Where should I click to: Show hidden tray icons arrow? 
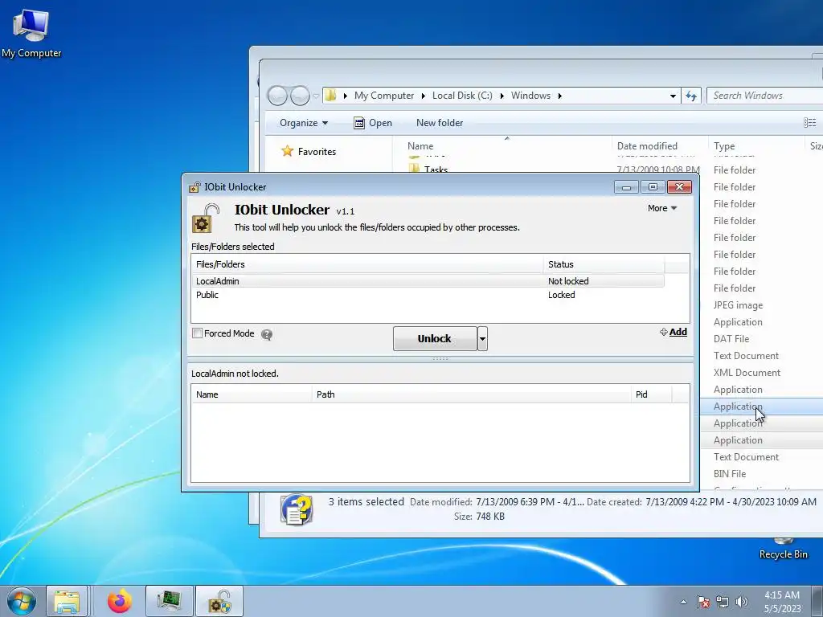click(683, 602)
